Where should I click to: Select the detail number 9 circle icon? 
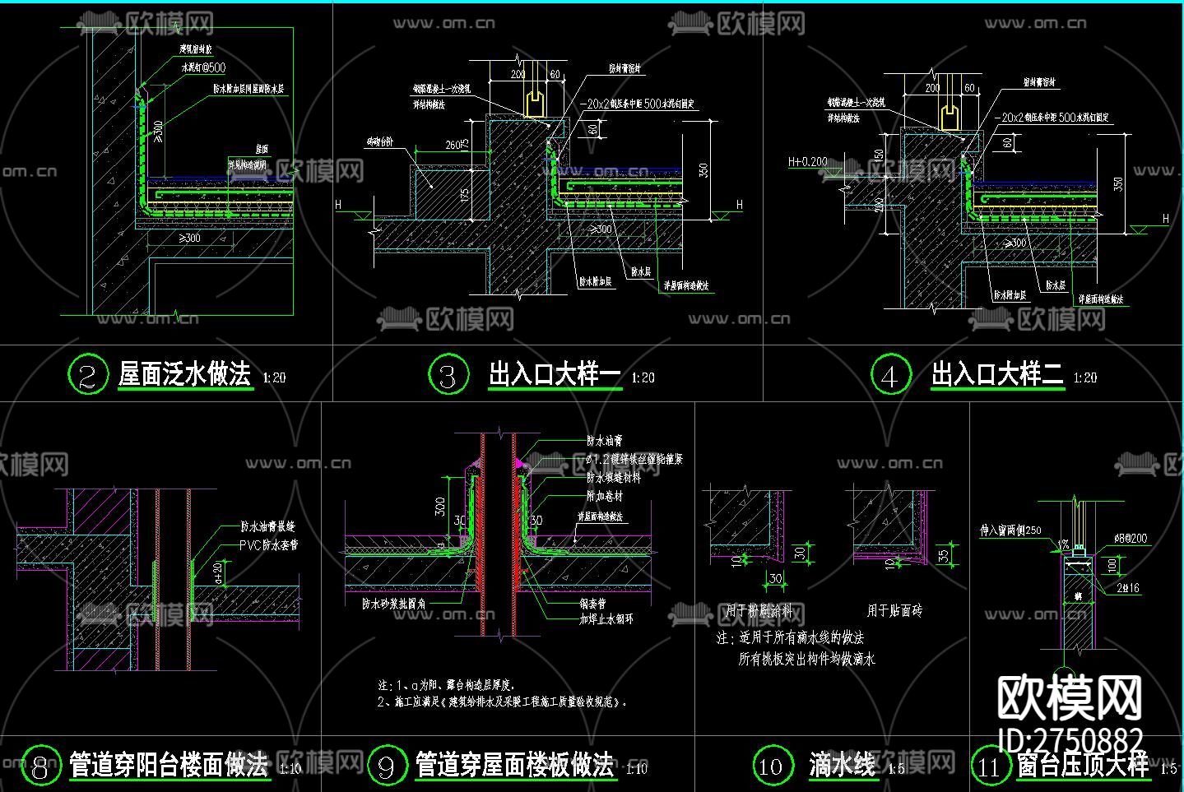[x=387, y=765]
